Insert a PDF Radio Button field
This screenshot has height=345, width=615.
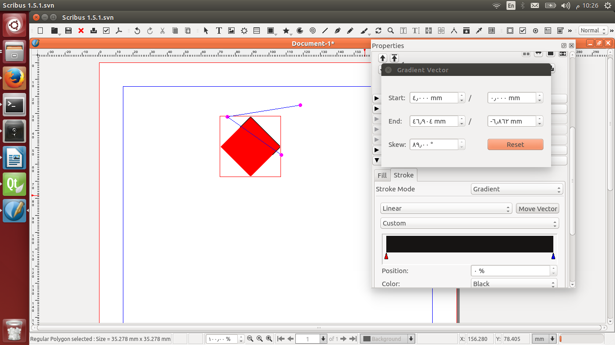(535, 31)
